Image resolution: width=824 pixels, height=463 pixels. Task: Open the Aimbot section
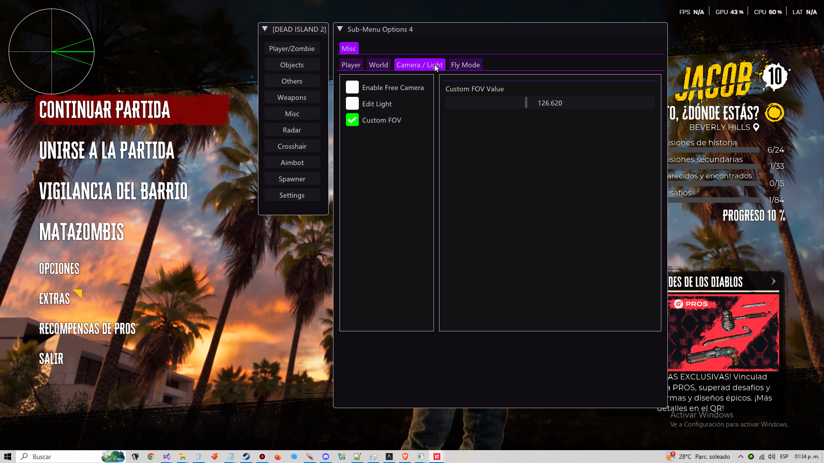coord(292,162)
